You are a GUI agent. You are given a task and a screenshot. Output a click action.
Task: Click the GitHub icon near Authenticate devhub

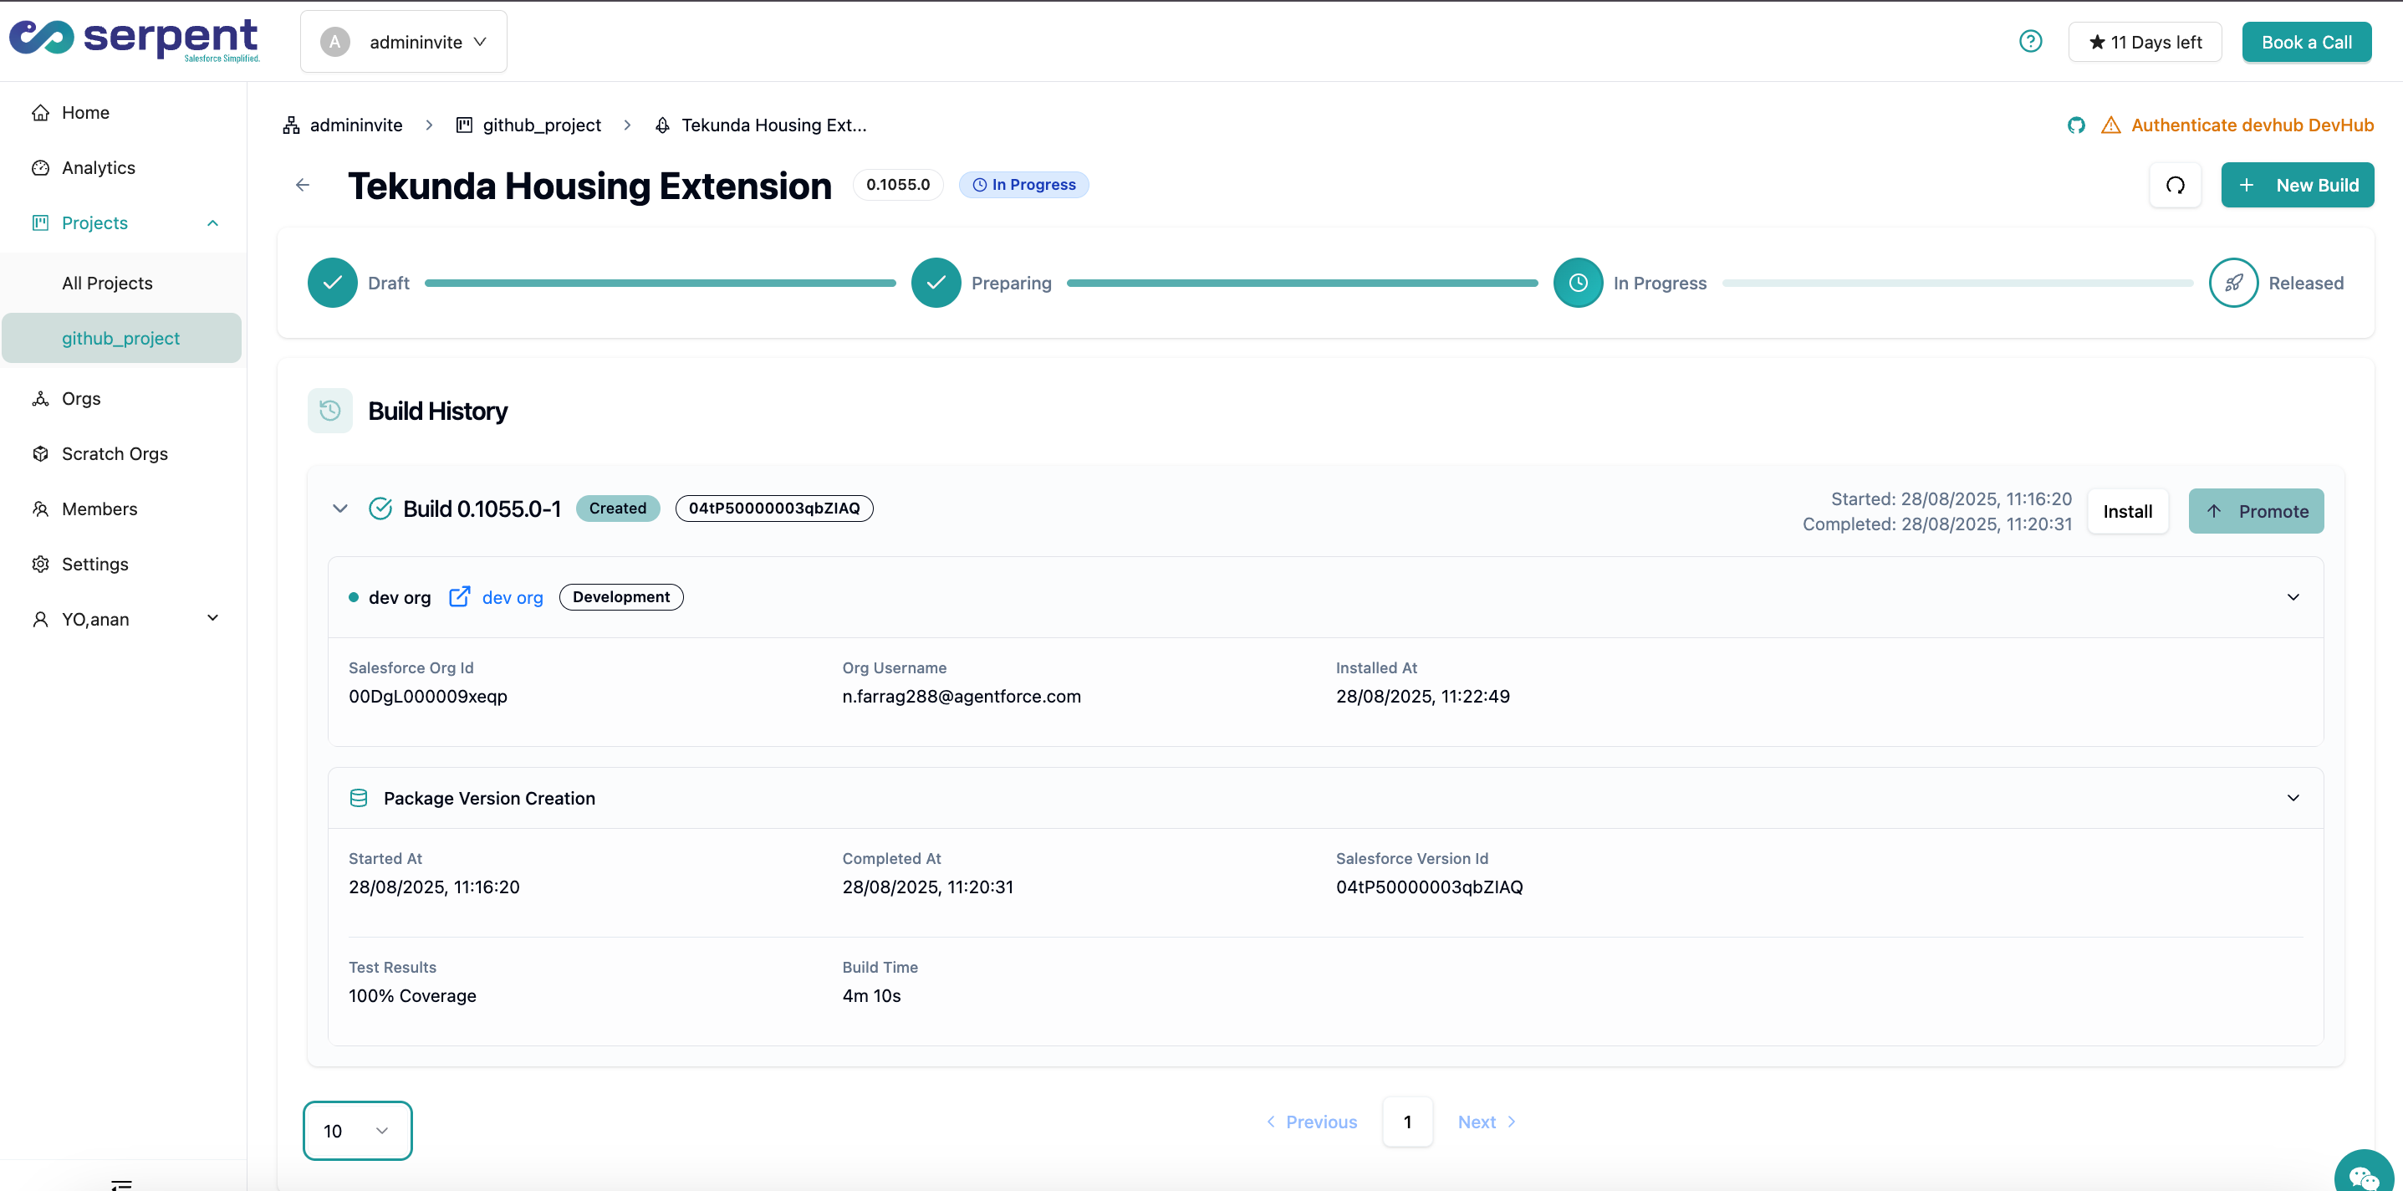tap(2077, 125)
